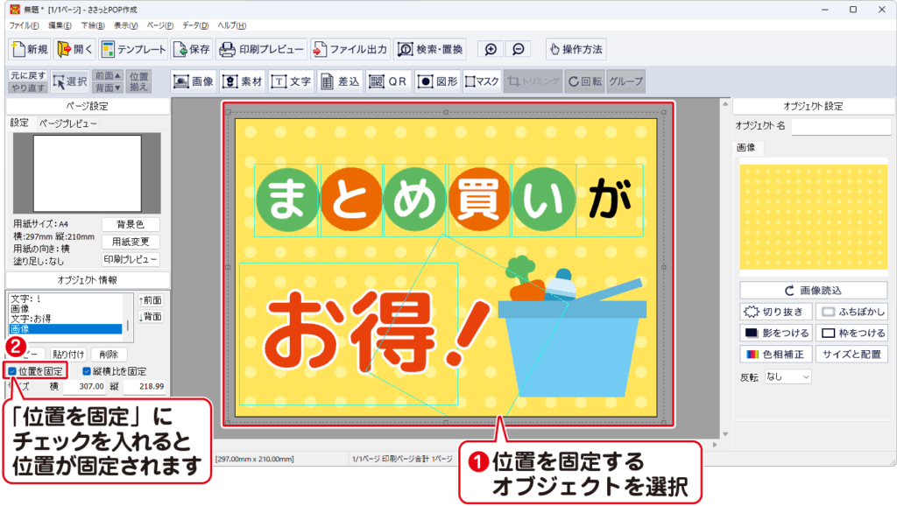The width and height of the screenshot is (897, 506).
Task: Apply the マスク (Mask) tool
Action: 482,81
